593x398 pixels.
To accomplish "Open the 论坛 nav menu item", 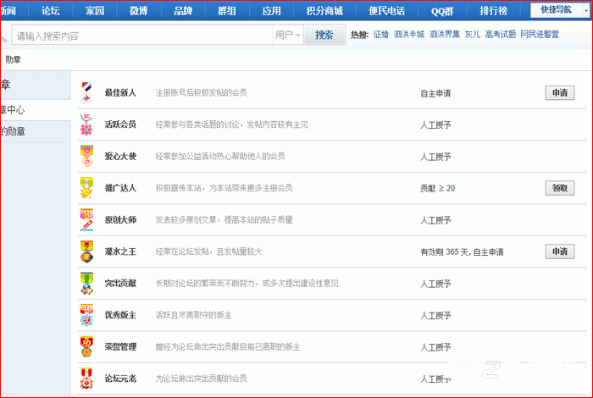I will (51, 10).
